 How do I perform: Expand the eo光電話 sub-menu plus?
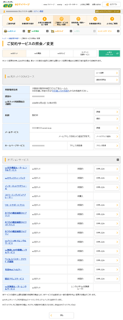[x=47, y=31]
